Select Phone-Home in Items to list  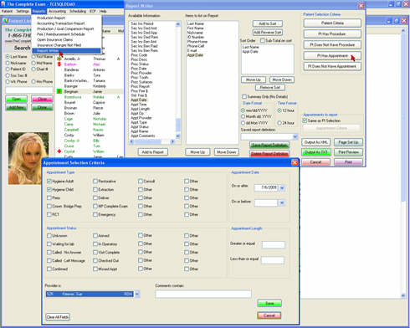pyautogui.click(x=197, y=42)
